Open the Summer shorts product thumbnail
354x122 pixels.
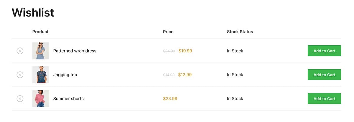click(x=41, y=99)
